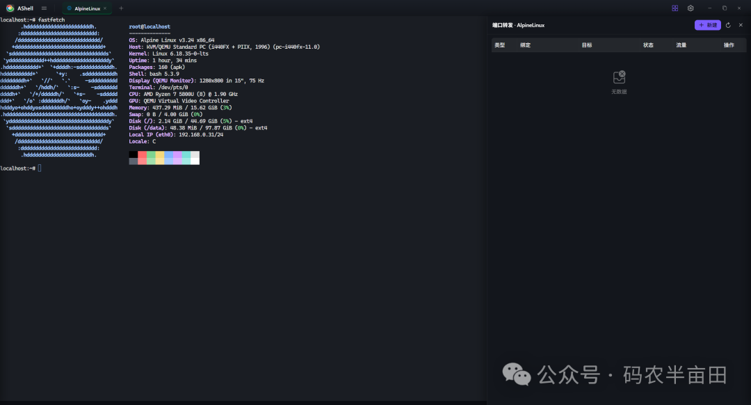The width and height of the screenshot is (751, 405).
Task: Click the Packages: 160 (apk) line
Action: [156, 67]
